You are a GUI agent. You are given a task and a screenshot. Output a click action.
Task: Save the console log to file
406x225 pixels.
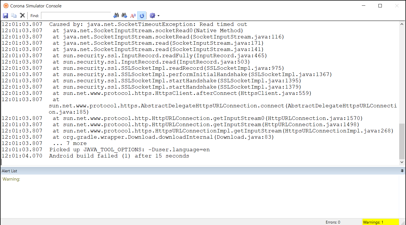tap(5, 15)
